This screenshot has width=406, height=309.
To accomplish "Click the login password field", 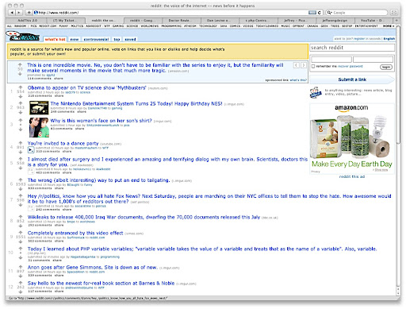I will 373,60.
